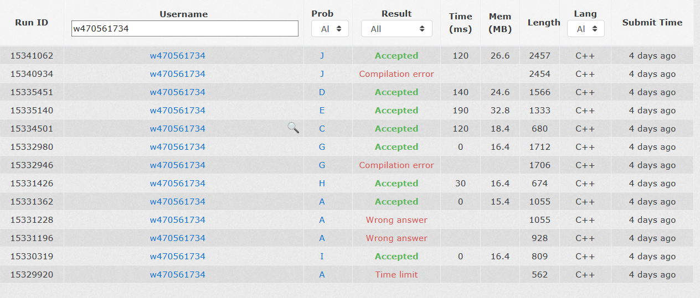Click Wrong answer result for run 15331228
The height and width of the screenshot is (298, 700).
(397, 220)
